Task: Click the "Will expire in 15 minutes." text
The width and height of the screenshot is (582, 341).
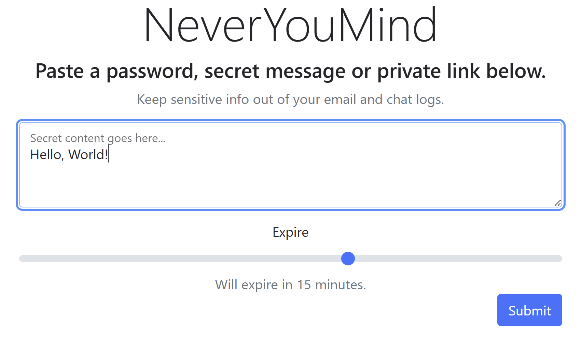Action: [290, 285]
